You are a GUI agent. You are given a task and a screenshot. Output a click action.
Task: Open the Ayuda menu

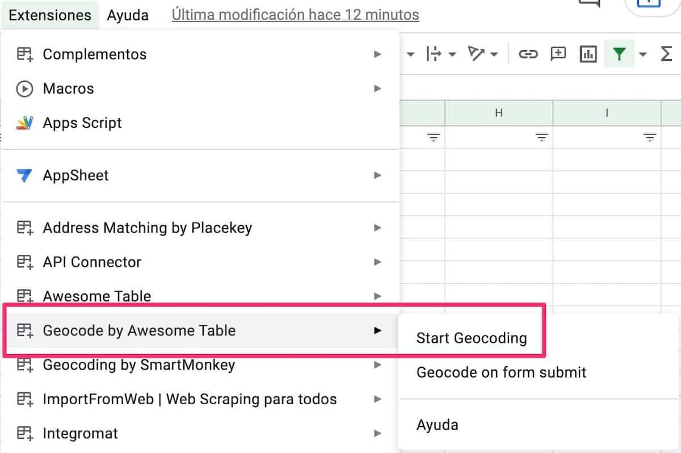[x=127, y=15]
